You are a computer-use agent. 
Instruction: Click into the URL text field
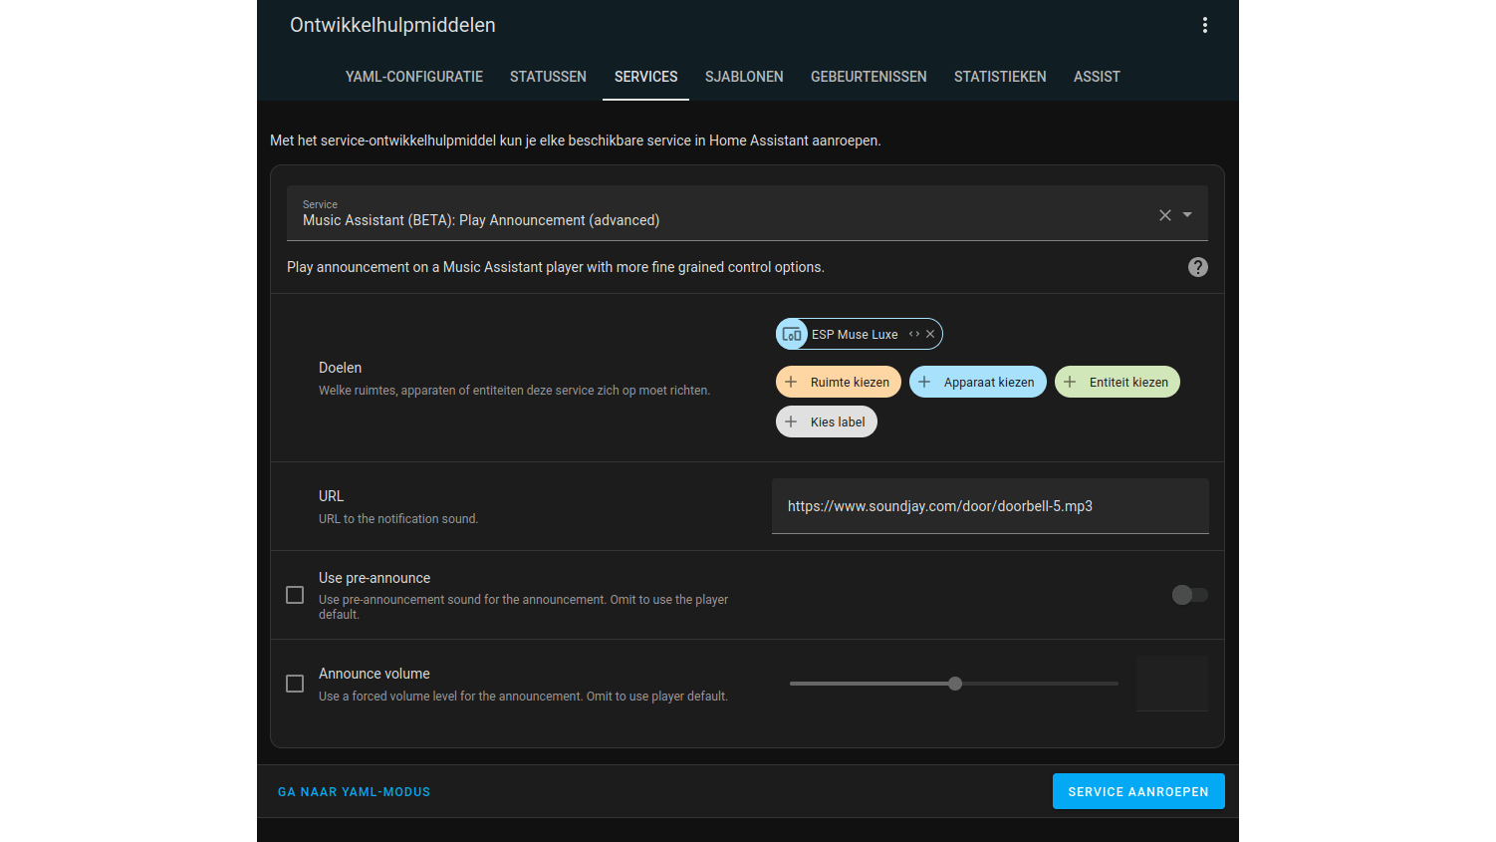(x=989, y=506)
